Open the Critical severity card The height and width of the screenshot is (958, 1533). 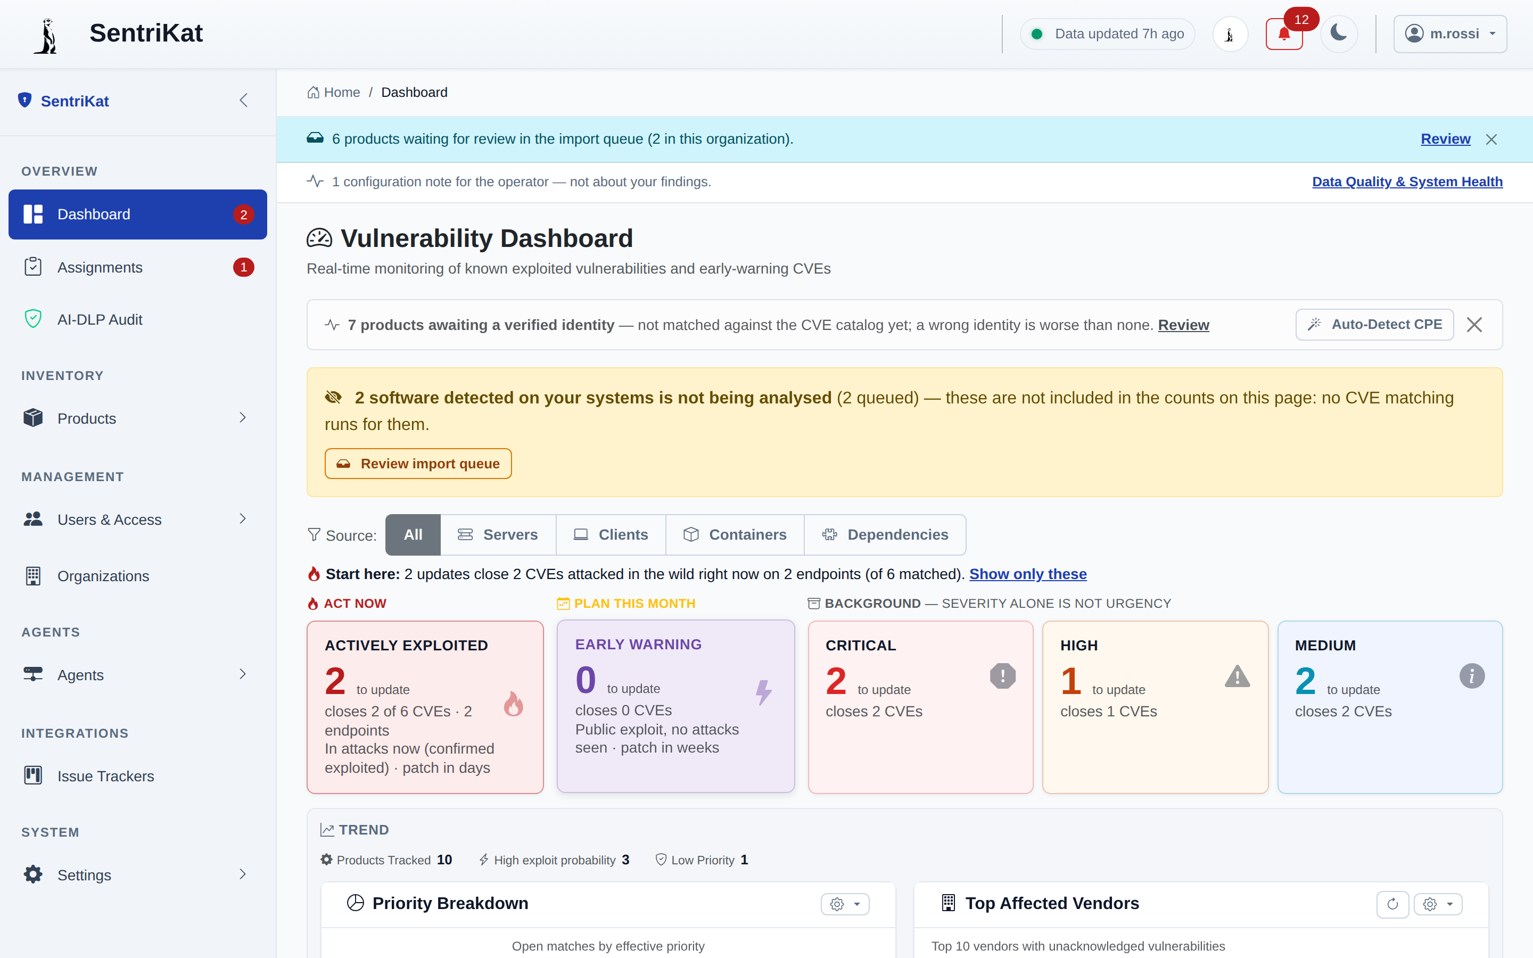tap(920, 707)
